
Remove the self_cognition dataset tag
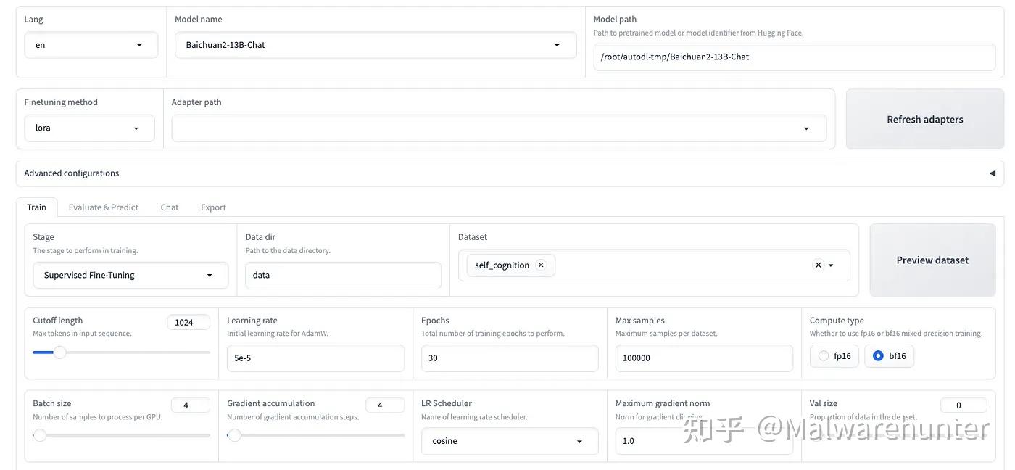click(540, 264)
